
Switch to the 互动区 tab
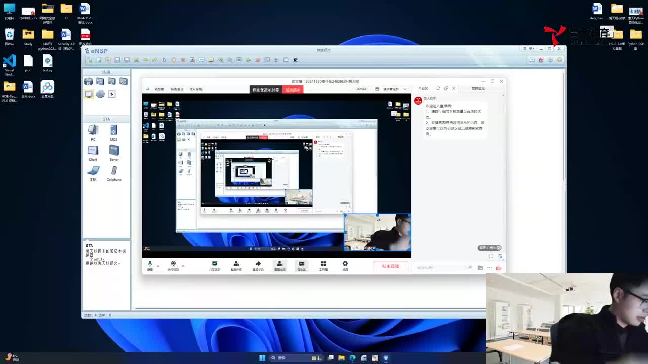(423, 88)
